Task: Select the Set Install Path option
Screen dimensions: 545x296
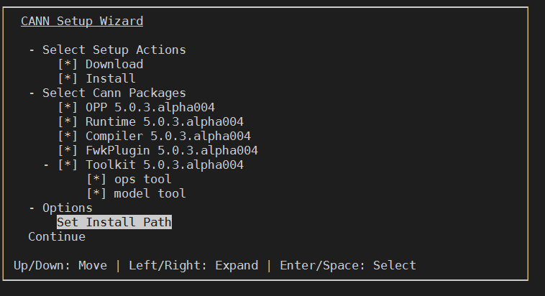Action: (114, 223)
